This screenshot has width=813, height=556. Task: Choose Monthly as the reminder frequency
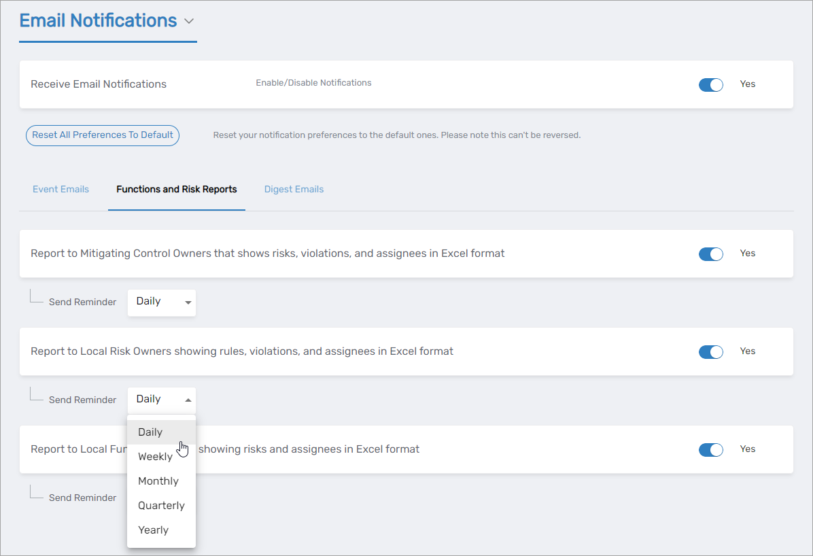(158, 481)
